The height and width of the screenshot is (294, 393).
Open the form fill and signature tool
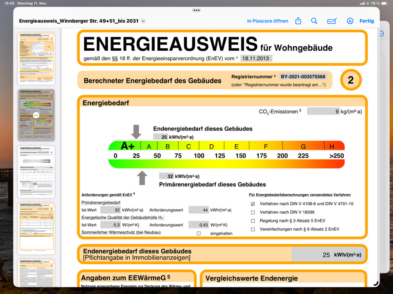[332, 21]
